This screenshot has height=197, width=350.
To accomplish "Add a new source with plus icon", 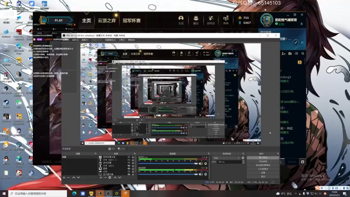I will (x=101, y=177).
